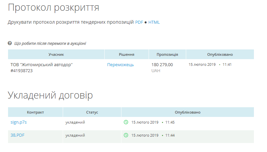Click the green clock icon in sign.p7s row
The height and width of the screenshot is (152, 267).
point(126,122)
